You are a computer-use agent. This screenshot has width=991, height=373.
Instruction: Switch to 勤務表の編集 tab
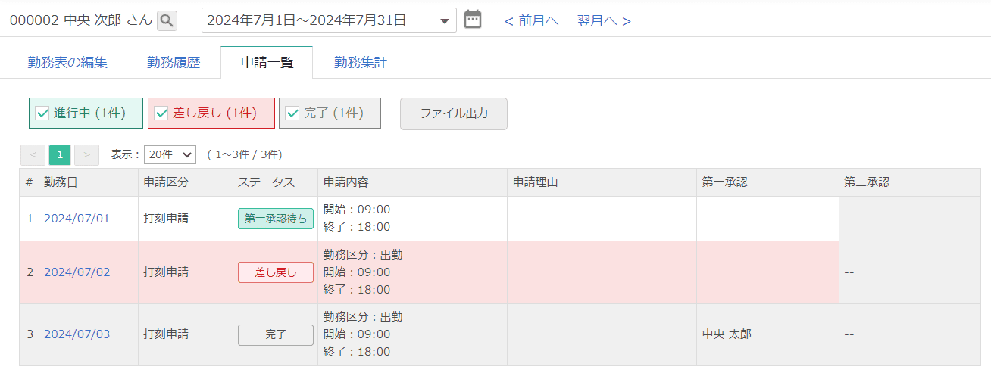click(67, 63)
